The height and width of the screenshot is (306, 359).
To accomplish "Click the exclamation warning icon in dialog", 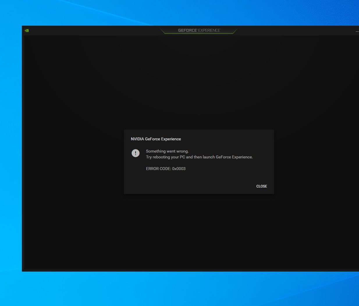I will click(x=136, y=153).
